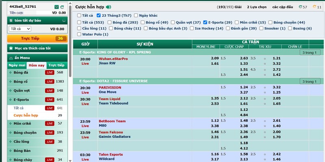Click the LIVE badge next to Cầu lông
This screenshot has width=325, height=162.
pos(50,142)
